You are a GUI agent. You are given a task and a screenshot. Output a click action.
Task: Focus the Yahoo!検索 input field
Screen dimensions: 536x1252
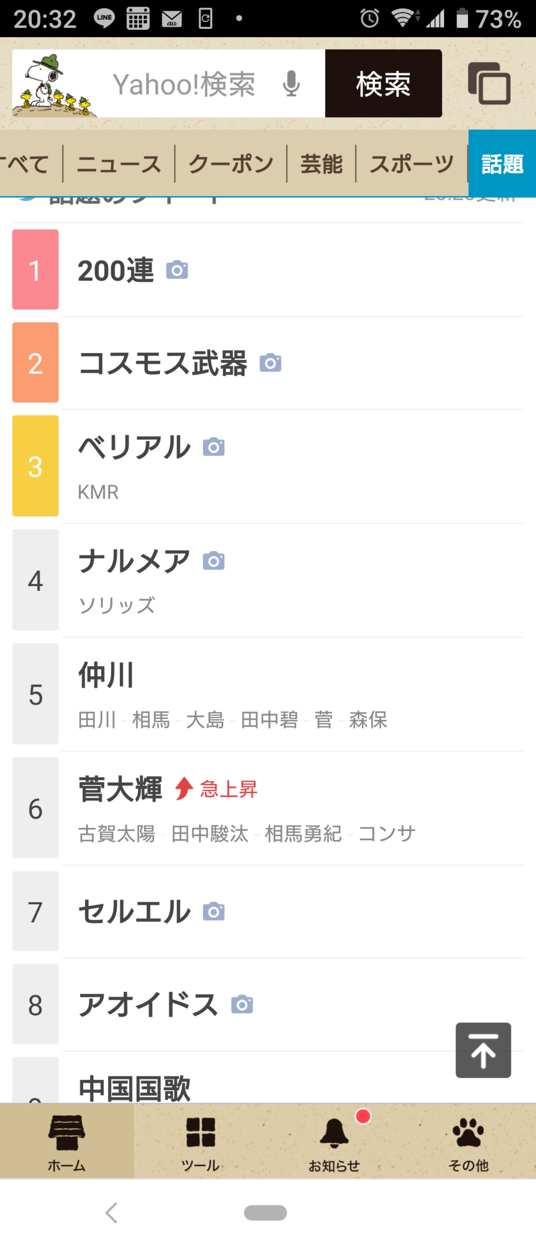(x=185, y=83)
